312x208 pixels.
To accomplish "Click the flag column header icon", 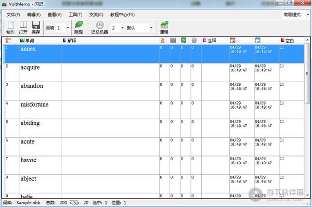I will [x=8, y=41].
